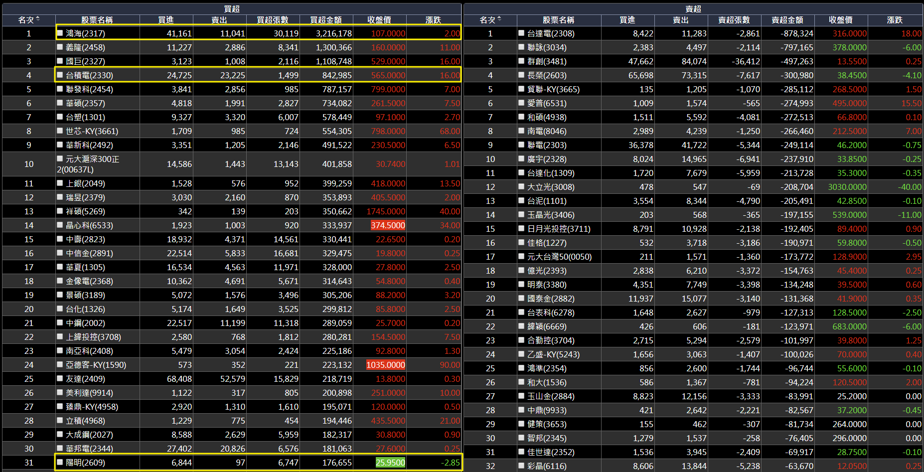924x472 pixels.
Task: Click 漲跌 header in the net-buy table
Action: pyautogui.click(x=433, y=20)
